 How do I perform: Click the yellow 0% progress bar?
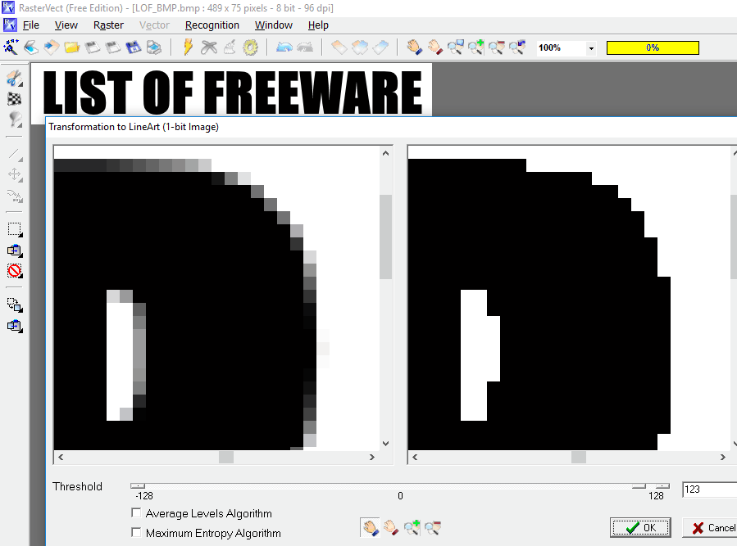click(x=653, y=47)
